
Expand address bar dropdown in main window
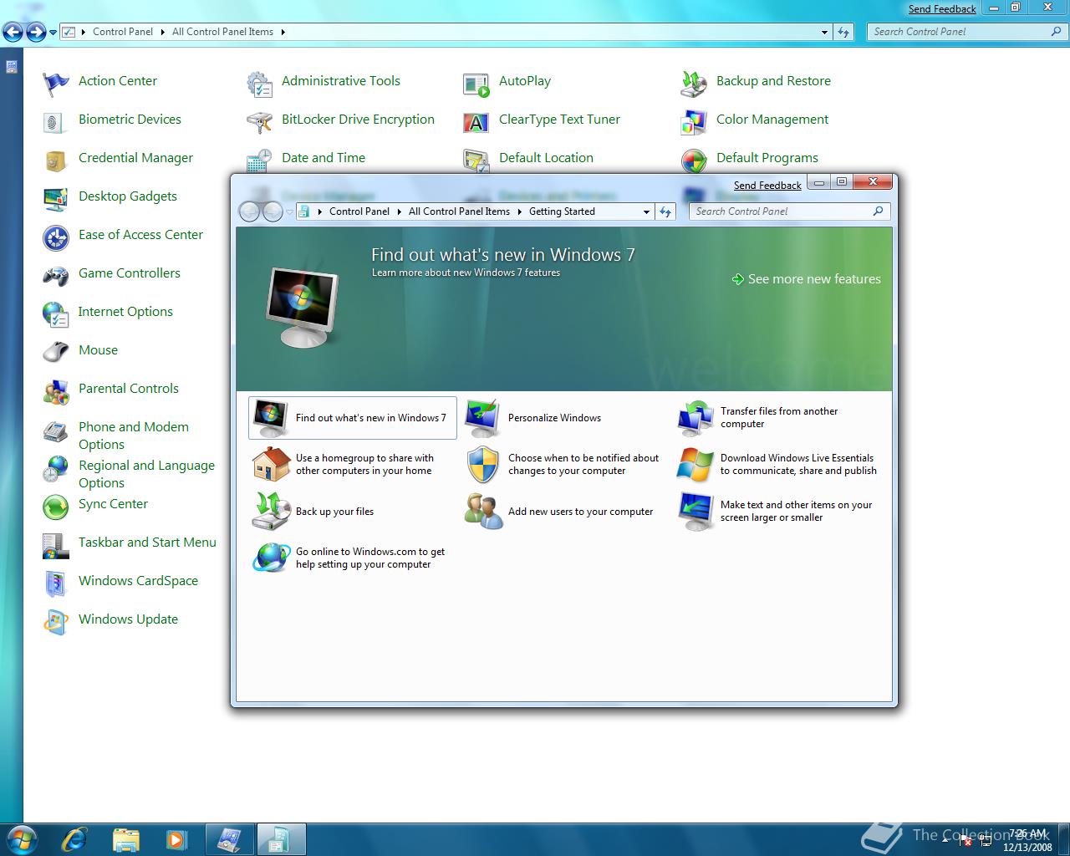pos(825,33)
